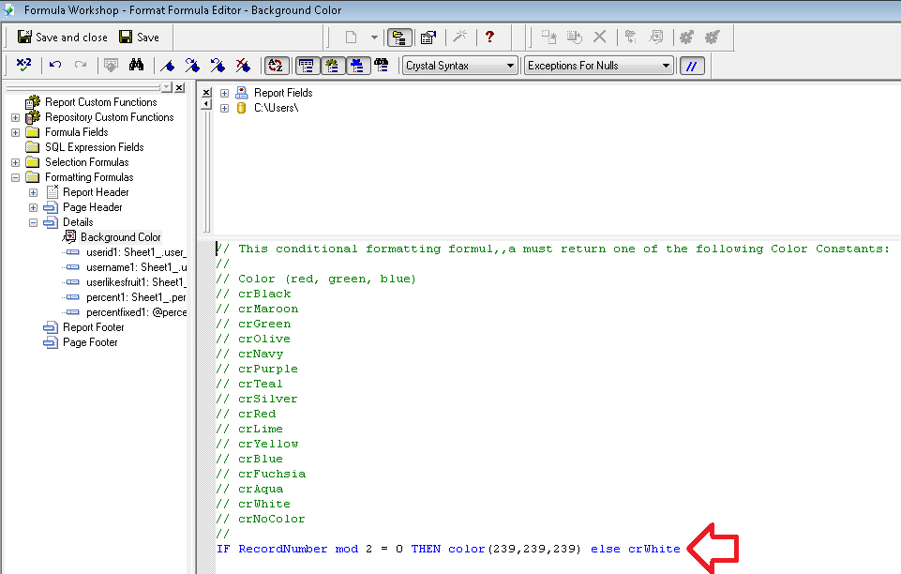Click the Undo arrow icon
901x574 pixels.
[55, 65]
